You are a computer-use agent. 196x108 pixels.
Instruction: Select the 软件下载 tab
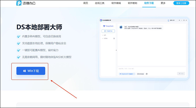coord(149,3)
